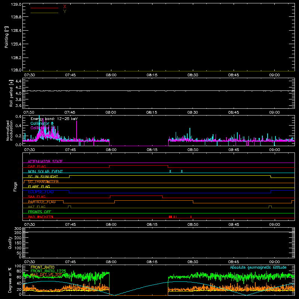The height and width of the screenshot is (299, 299).
Task: Click the 'Energy band: 12-25 keV' annotation
Action: pyautogui.click(x=54, y=119)
